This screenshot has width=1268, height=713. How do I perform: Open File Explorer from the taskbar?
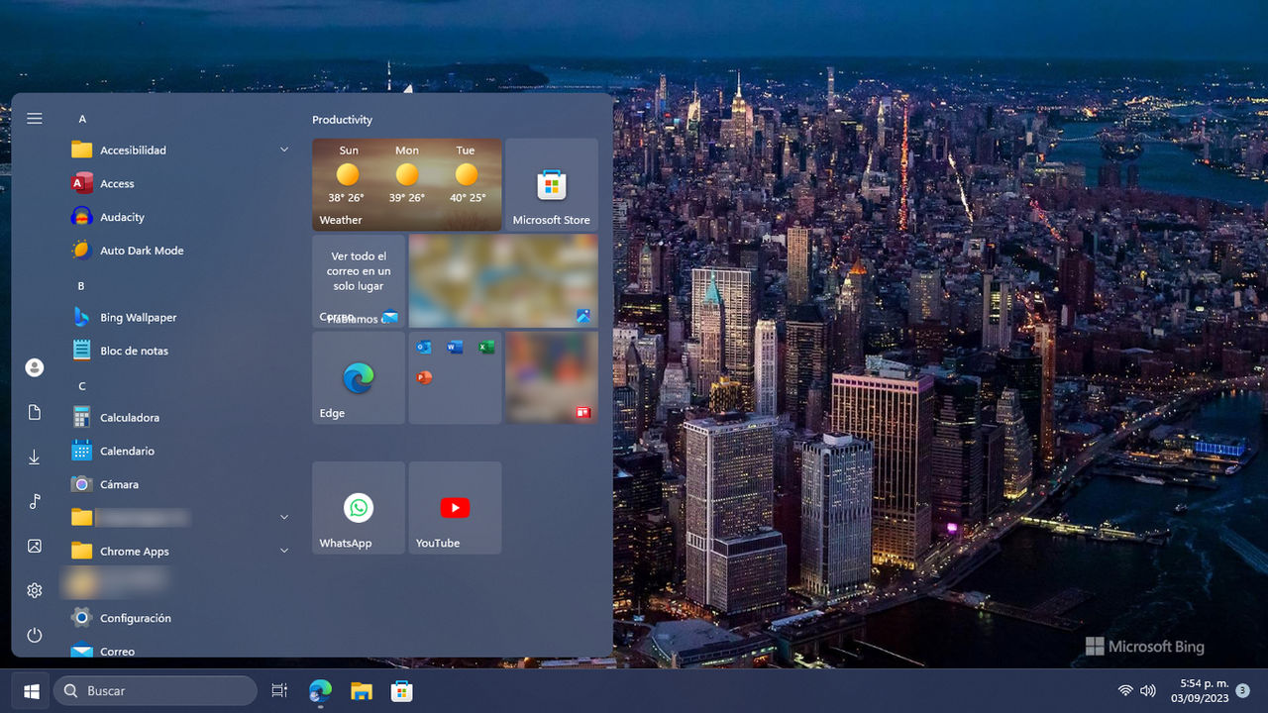tap(361, 691)
